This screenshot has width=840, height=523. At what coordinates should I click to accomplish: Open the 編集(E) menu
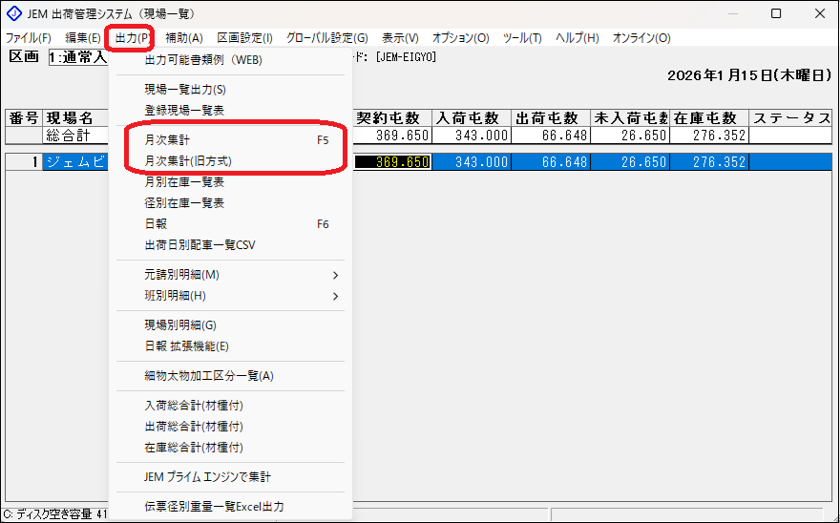(x=83, y=38)
